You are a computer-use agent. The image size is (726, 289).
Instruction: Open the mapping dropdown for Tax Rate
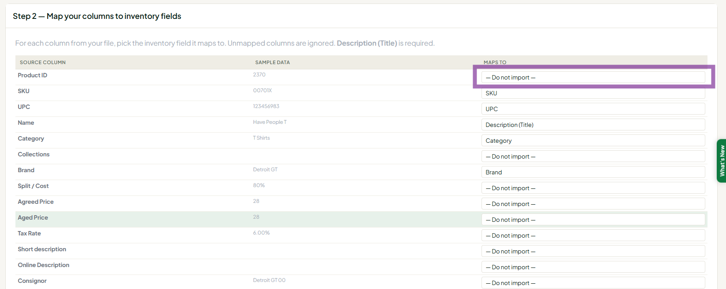point(593,235)
